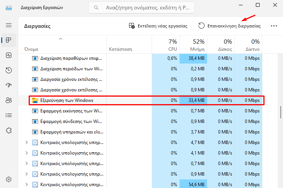283x188 pixels.
Task: Collapse sort arrow above Όνομα column
Action: tap(60, 39)
